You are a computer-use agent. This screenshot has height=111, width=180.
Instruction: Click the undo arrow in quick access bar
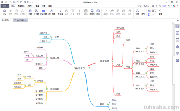(x=6, y=2)
